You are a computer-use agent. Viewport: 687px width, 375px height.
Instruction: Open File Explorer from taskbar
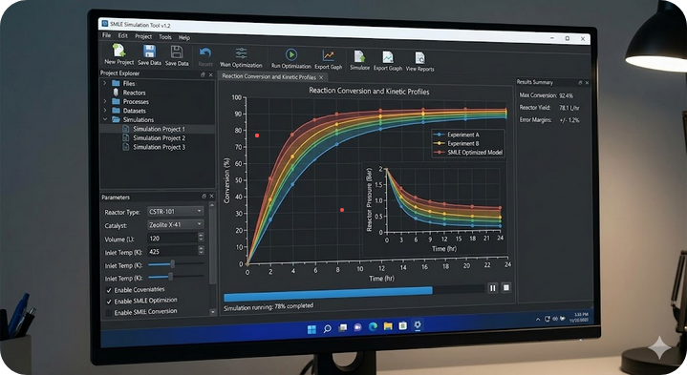click(x=388, y=326)
